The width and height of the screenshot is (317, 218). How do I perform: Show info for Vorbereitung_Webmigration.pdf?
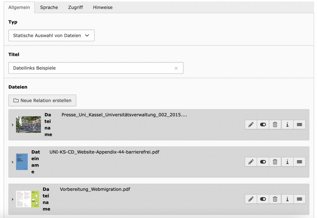pyautogui.click(x=287, y=199)
